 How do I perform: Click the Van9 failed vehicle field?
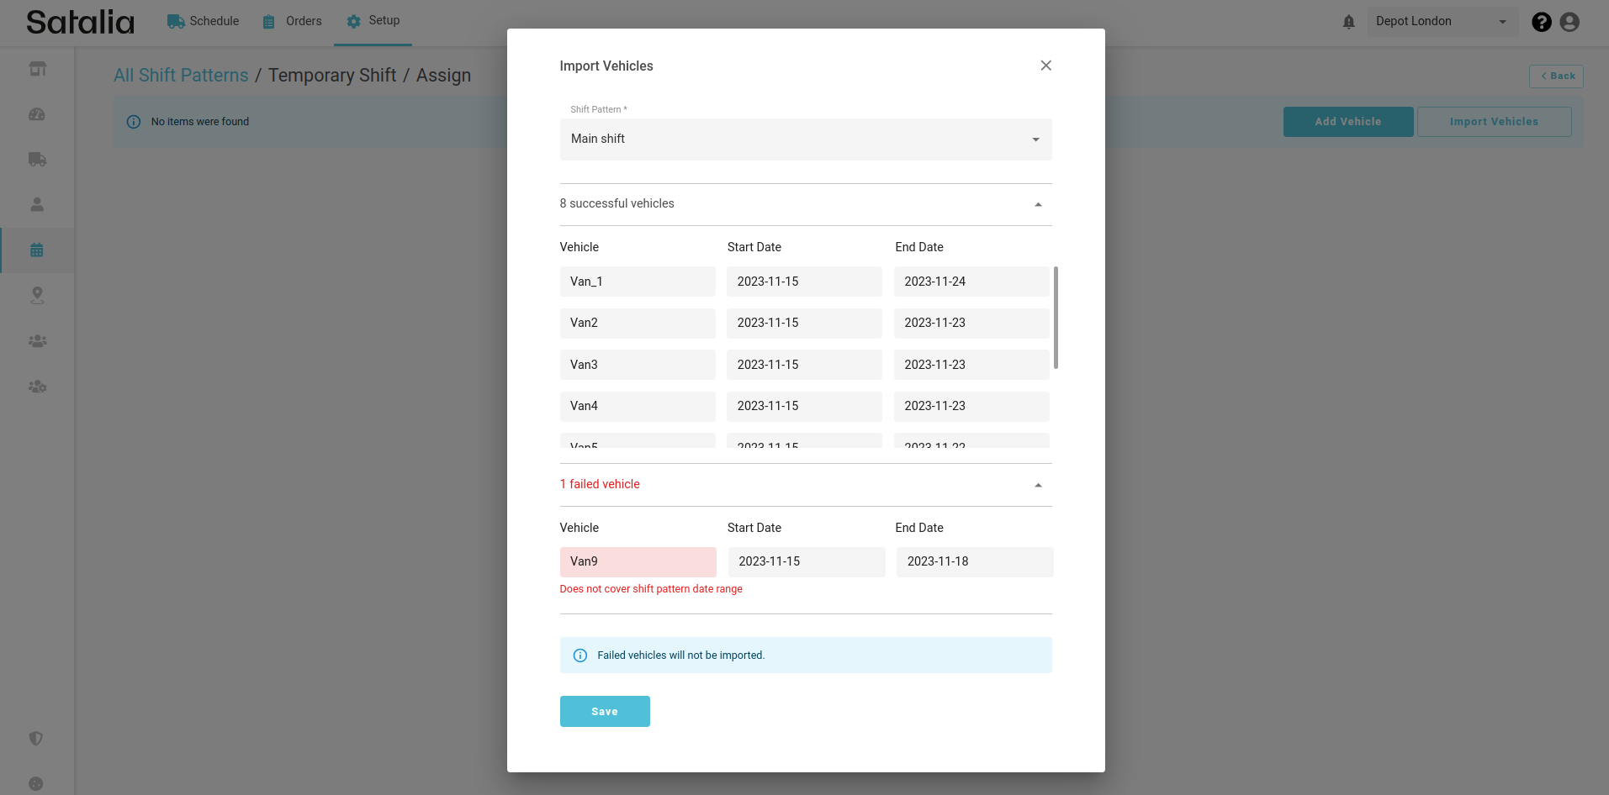(x=638, y=562)
